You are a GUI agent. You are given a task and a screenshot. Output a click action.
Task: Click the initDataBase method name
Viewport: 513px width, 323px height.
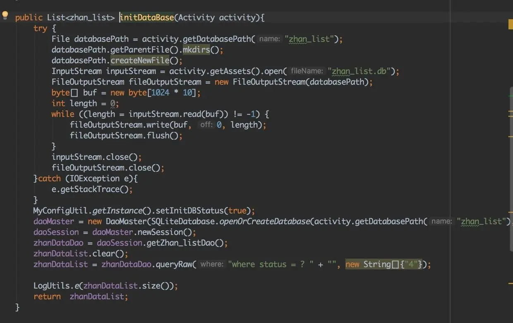[x=147, y=17]
